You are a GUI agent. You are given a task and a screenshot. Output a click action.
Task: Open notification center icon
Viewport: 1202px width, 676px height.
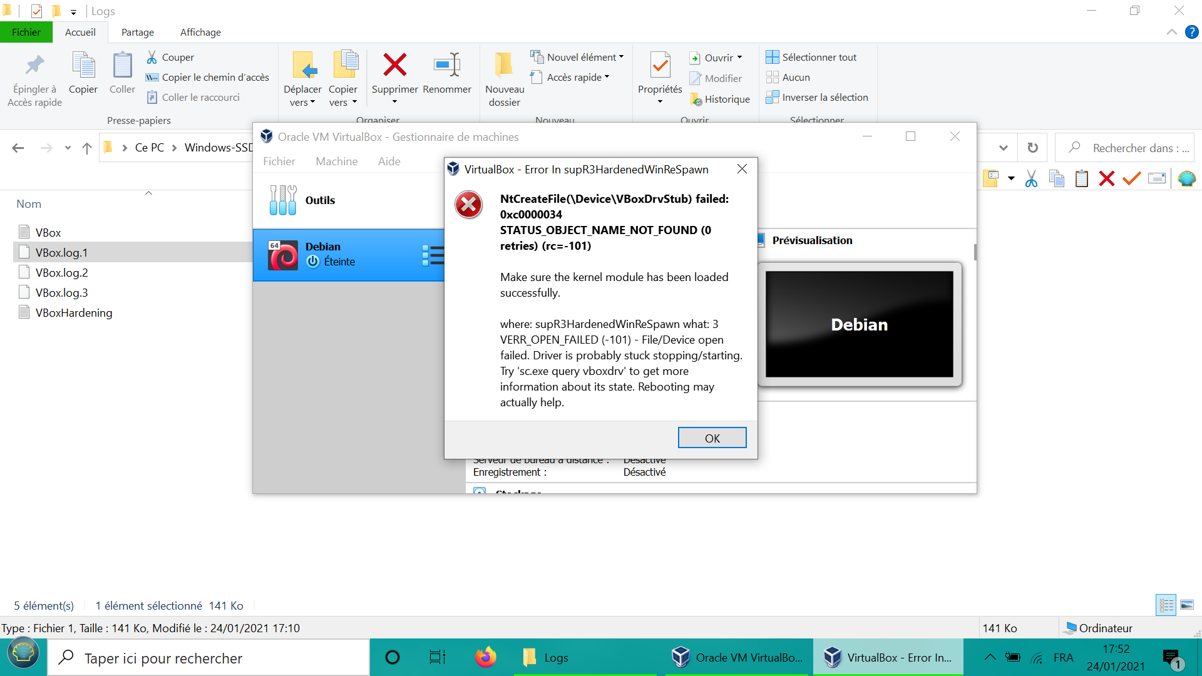(1171, 658)
